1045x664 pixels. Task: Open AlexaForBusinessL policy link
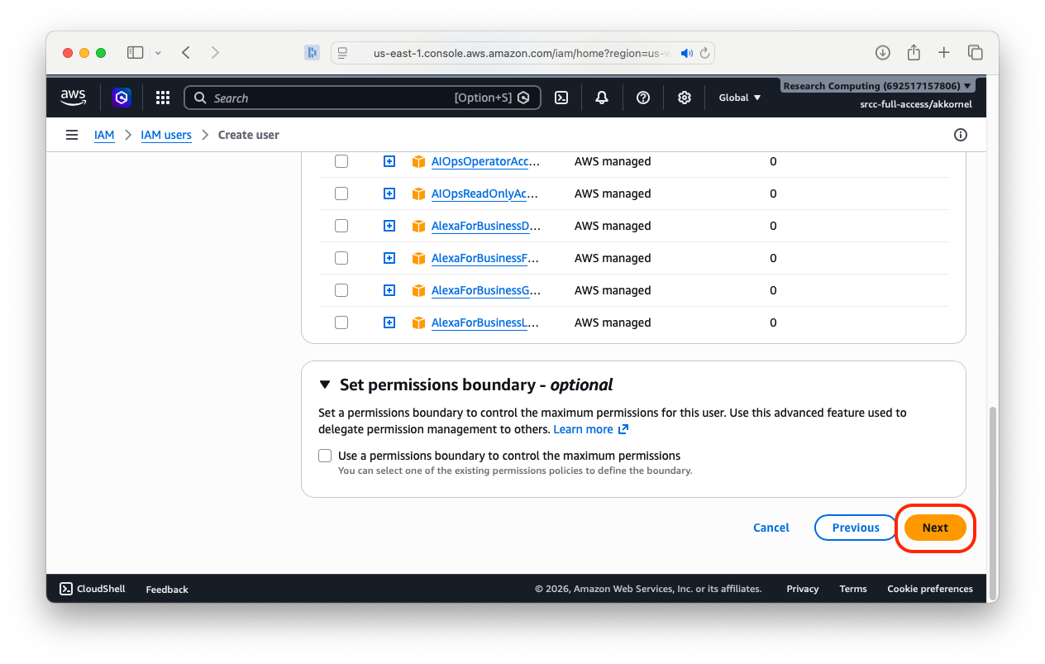[485, 322]
